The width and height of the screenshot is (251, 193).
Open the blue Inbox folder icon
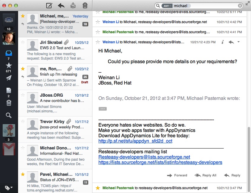coord(9,53)
